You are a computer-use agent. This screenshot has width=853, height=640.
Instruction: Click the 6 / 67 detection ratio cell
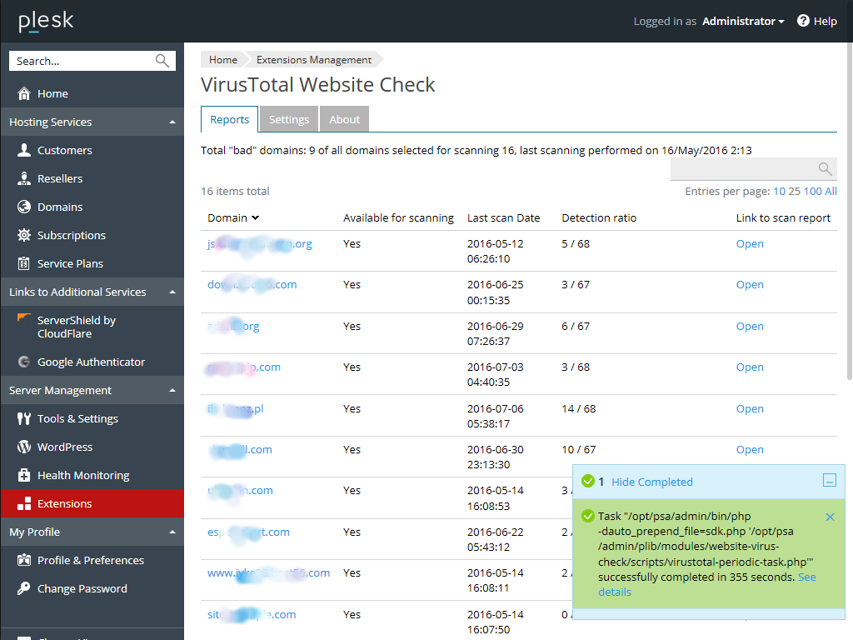pos(576,326)
